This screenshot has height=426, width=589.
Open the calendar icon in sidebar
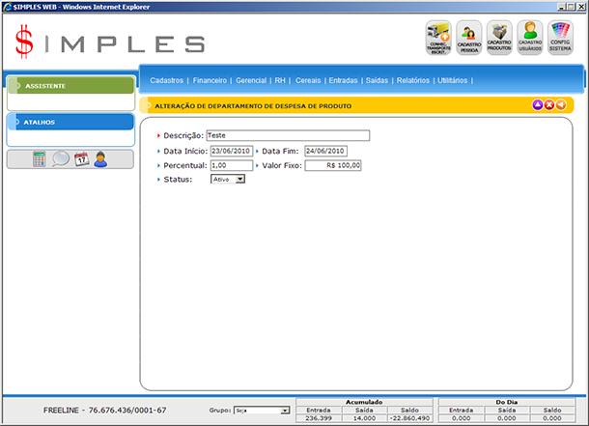click(x=81, y=159)
